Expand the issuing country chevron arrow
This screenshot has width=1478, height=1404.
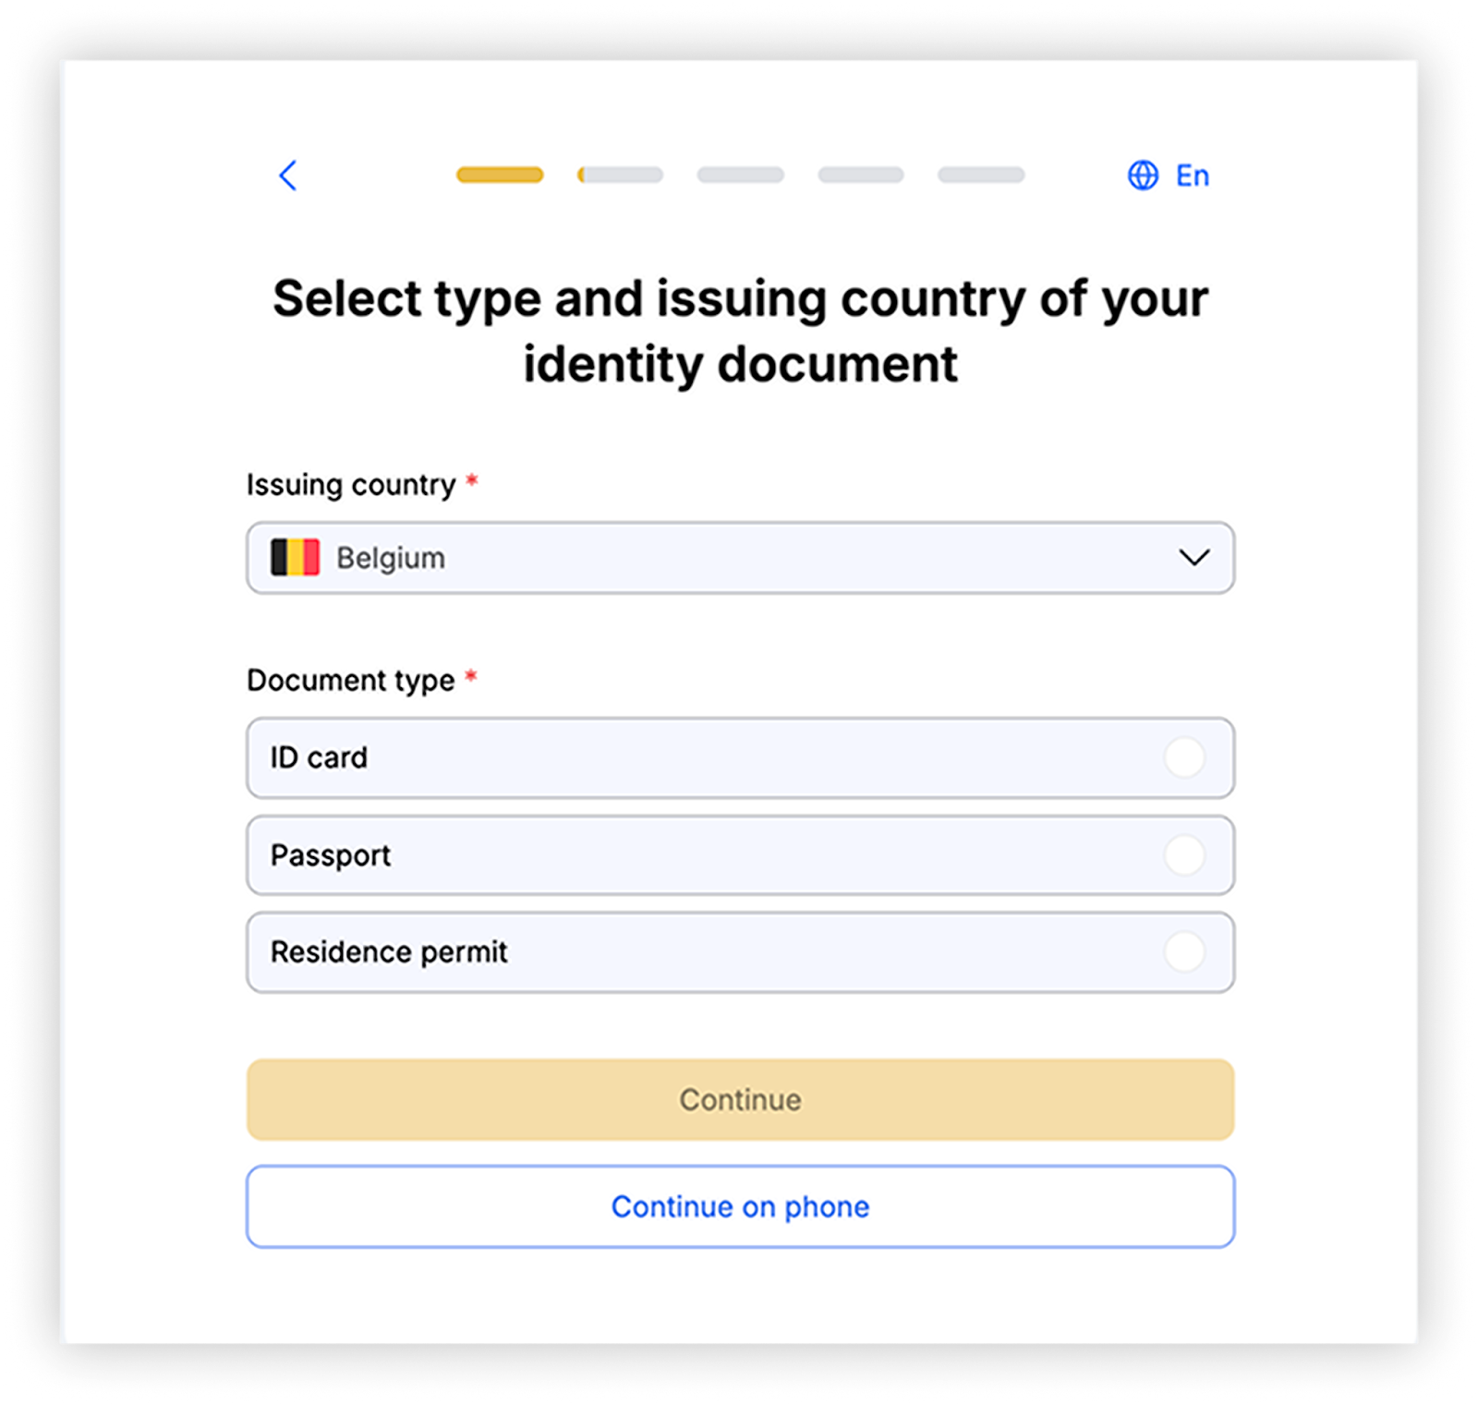pyautogui.click(x=1193, y=558)
